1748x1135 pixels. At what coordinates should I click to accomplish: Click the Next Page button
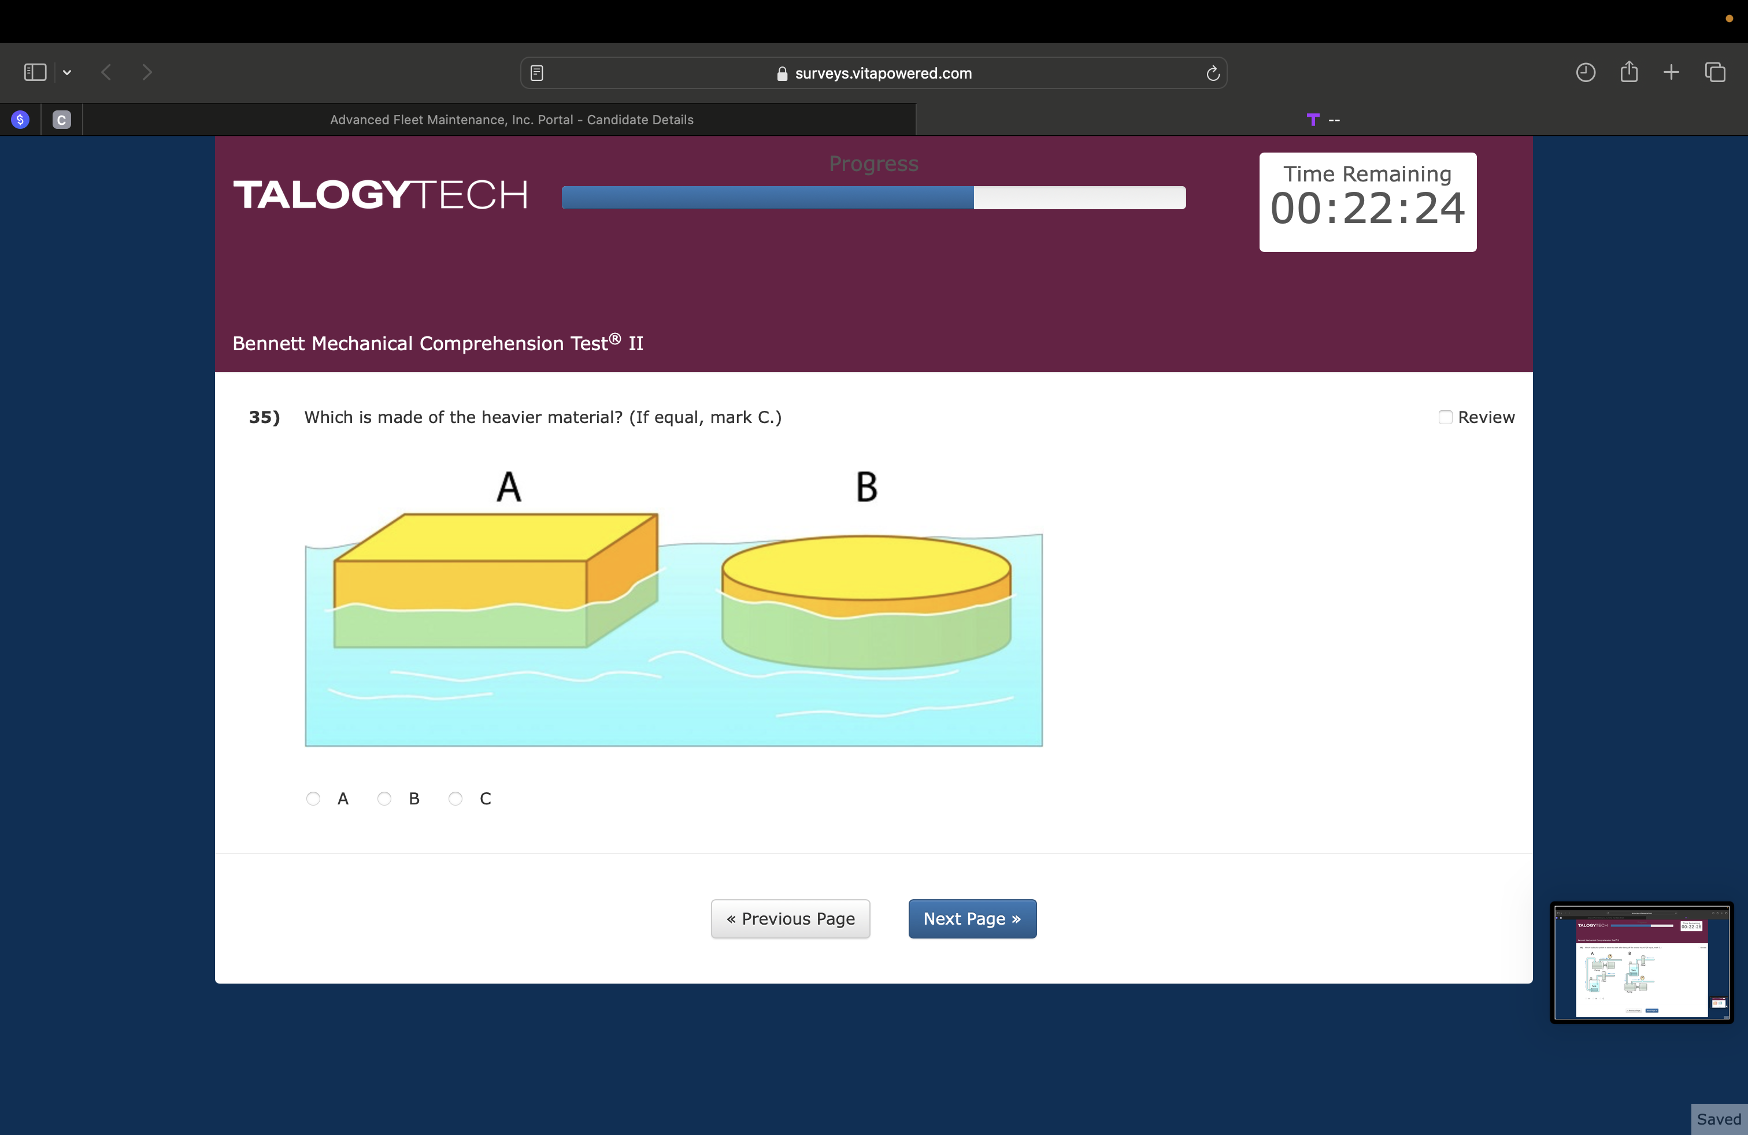point(972,918)
